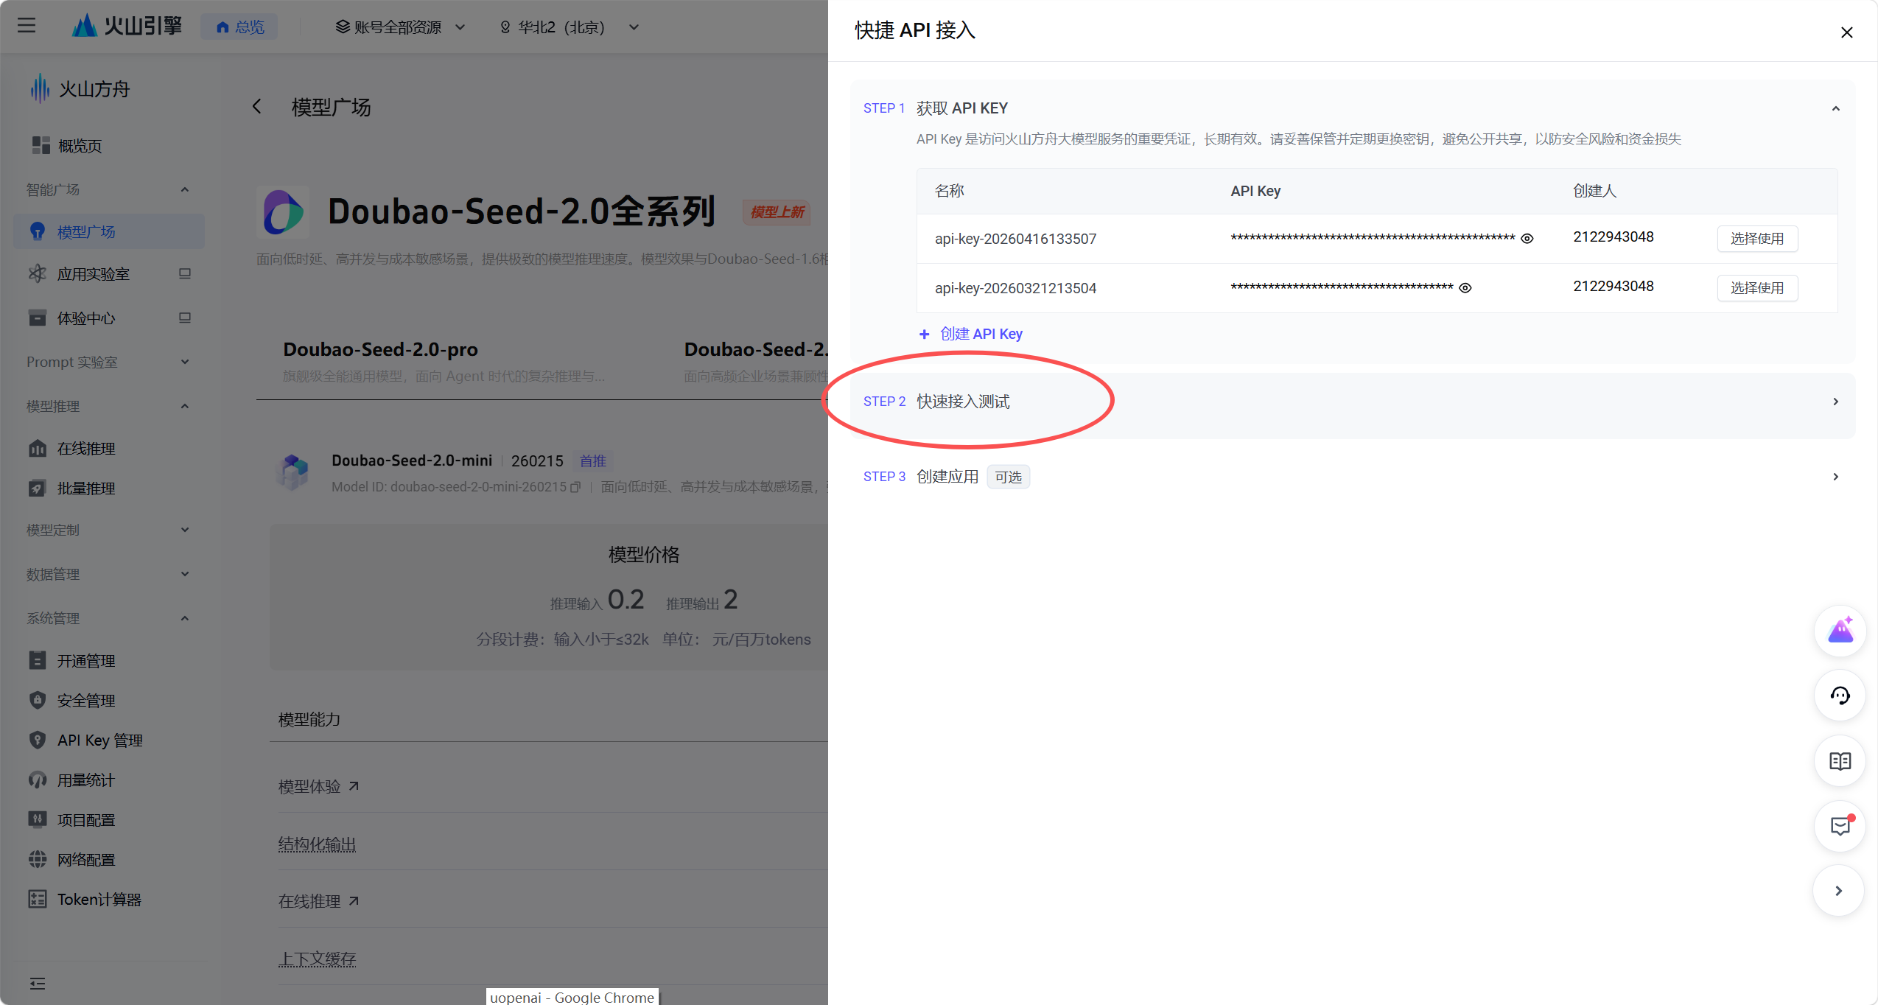Open the customer service headset icon
The width and height of the screenshot is (1878, 1005).
[1840, 696]
